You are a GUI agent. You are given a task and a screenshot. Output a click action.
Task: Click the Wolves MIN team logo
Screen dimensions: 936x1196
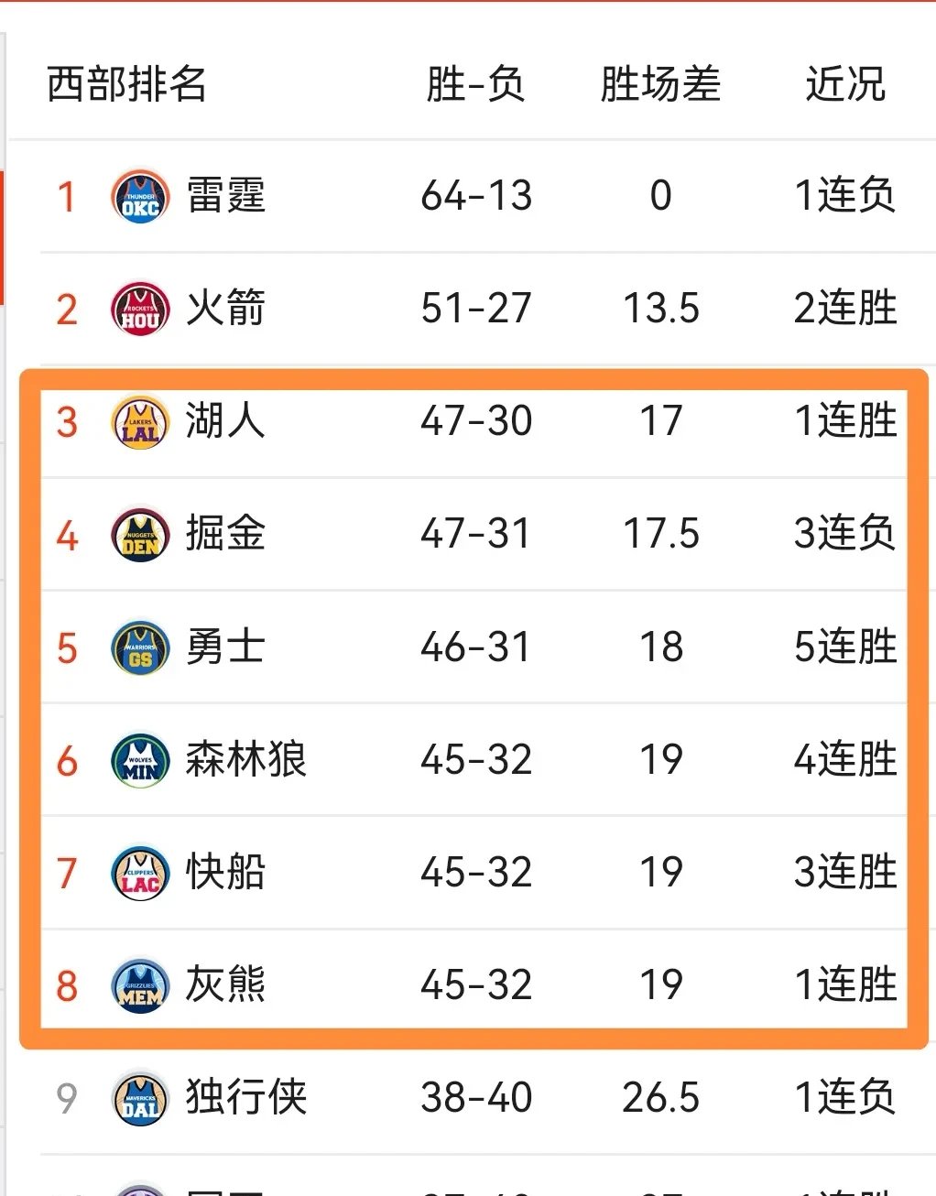(139, 760)
